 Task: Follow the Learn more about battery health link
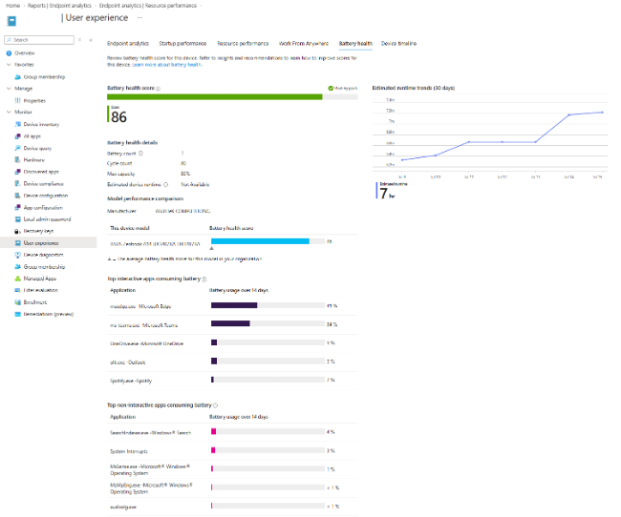tap(167, 65)
